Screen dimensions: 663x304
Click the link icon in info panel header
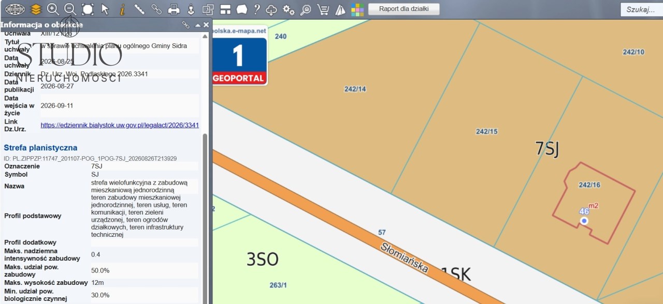(186, 25)
